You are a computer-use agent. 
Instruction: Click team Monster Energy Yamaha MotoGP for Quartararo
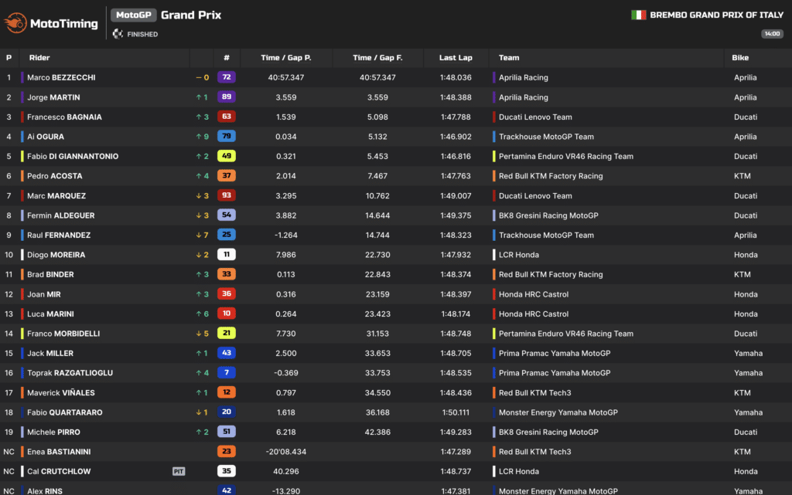(x=558, y=412)
